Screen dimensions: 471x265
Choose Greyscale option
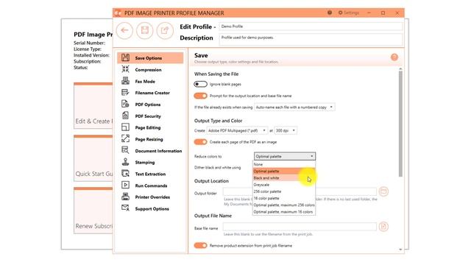click(284, 185)
